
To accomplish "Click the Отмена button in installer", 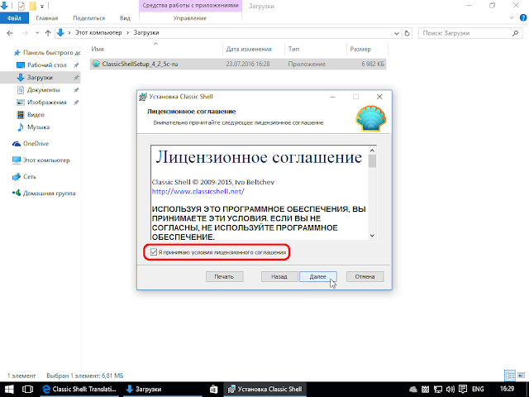I will [x=365, y=276].
